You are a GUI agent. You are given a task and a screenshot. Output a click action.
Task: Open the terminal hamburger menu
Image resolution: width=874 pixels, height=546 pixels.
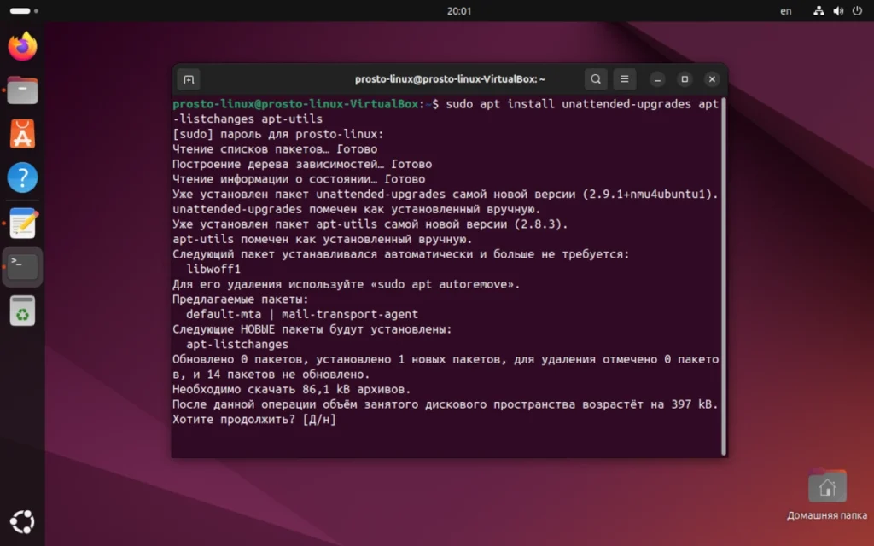pyautogui.click(x=625, y=79)
